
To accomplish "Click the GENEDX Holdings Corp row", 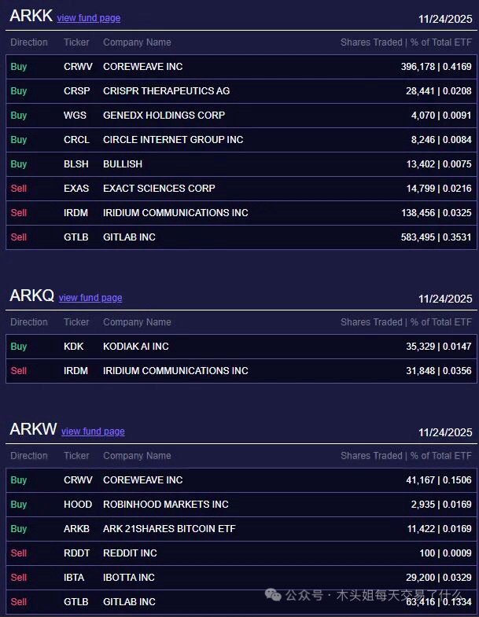I will tap(241, 116).
